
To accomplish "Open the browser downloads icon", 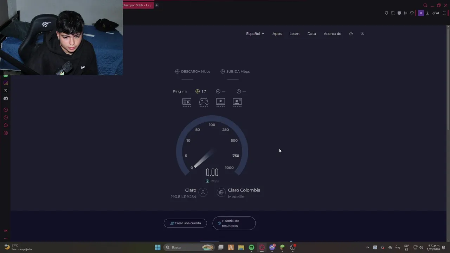I will point(427,13).
